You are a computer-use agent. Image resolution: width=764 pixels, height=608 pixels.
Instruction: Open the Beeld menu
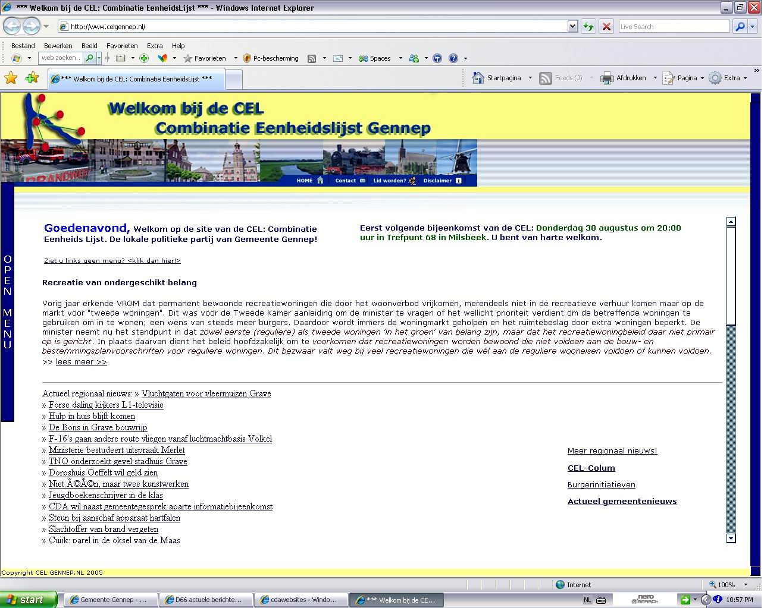(x=89, y=46)
